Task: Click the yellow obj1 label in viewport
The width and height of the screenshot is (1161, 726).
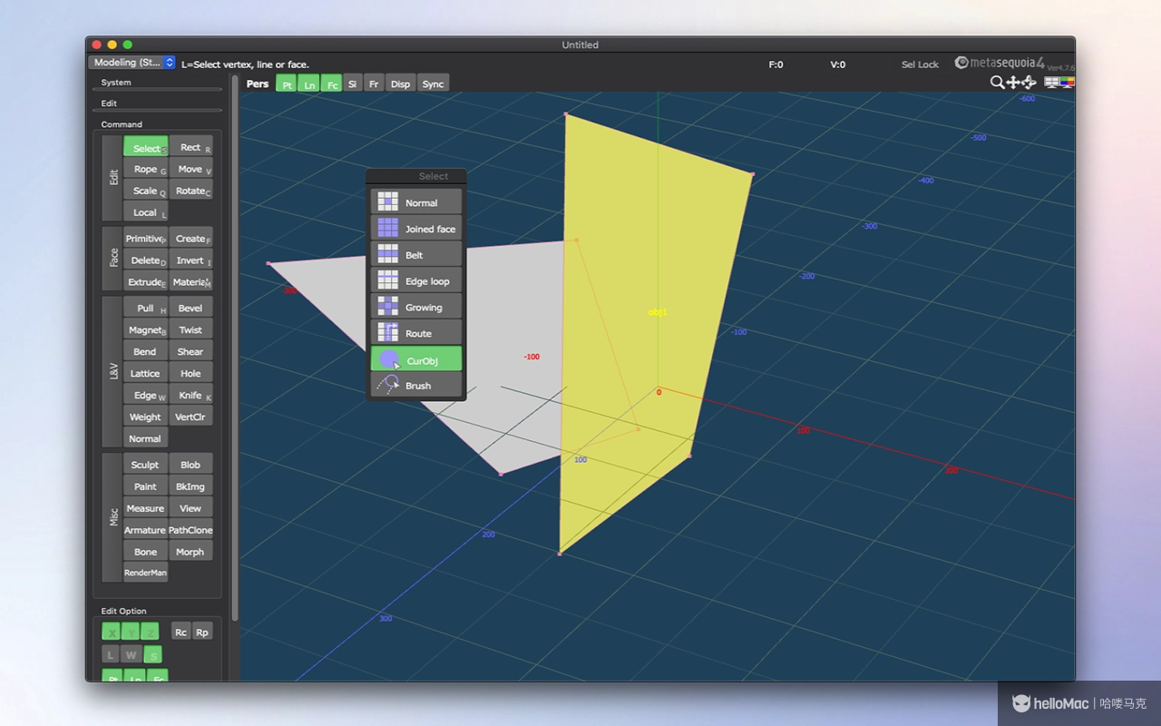Action: pos(658,311)
